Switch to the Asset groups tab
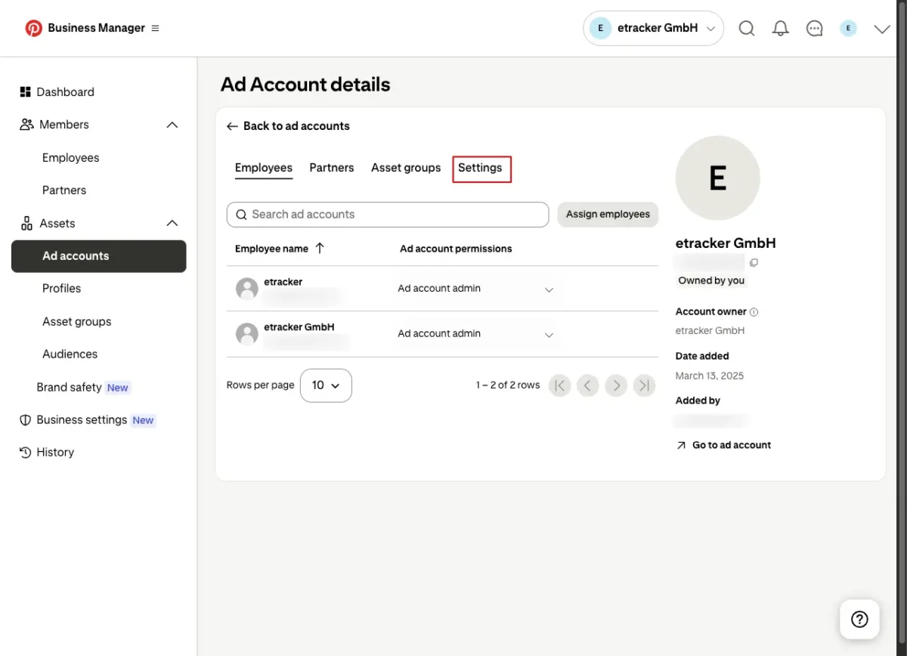Viewport: 907px width, 656px height. [406, 168]
